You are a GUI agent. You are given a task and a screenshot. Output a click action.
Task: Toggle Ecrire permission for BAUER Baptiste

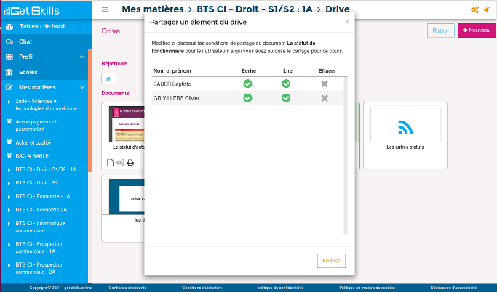247,84
